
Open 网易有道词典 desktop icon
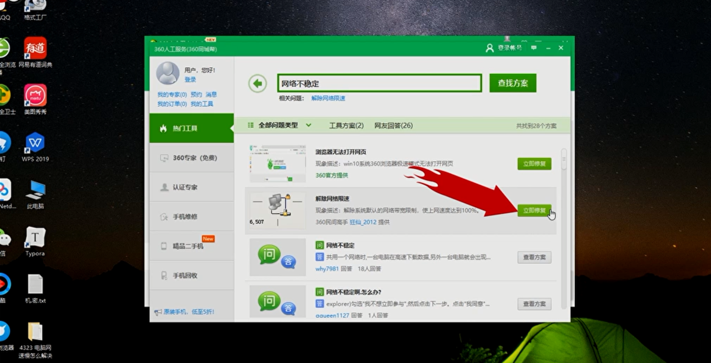click(35, 53)
